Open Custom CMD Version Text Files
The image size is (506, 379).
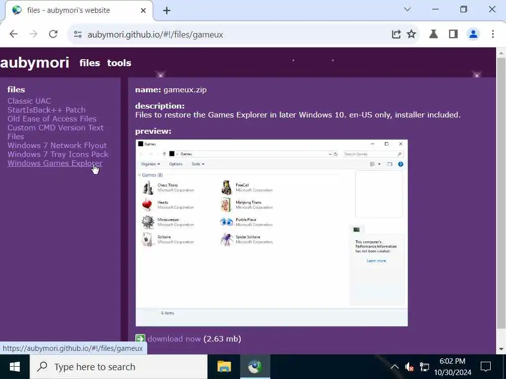(55, 132)
